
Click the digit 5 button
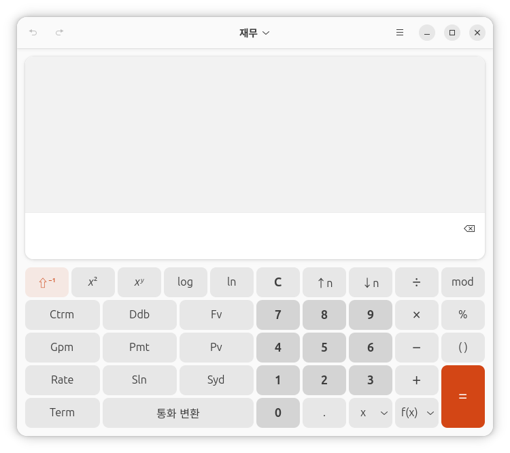[x=324, y=348]
